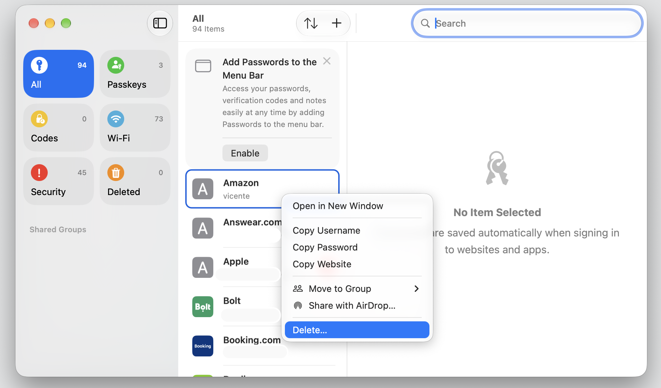Viewport: 661px width, 388px height.
Task: Open the Codes lock icon
Action: coord(39,119)
